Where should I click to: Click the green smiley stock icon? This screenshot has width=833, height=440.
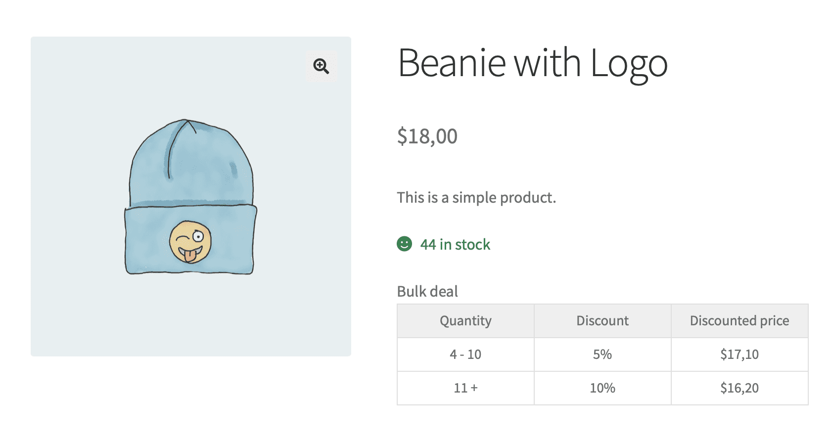click(x=404, y=244)
